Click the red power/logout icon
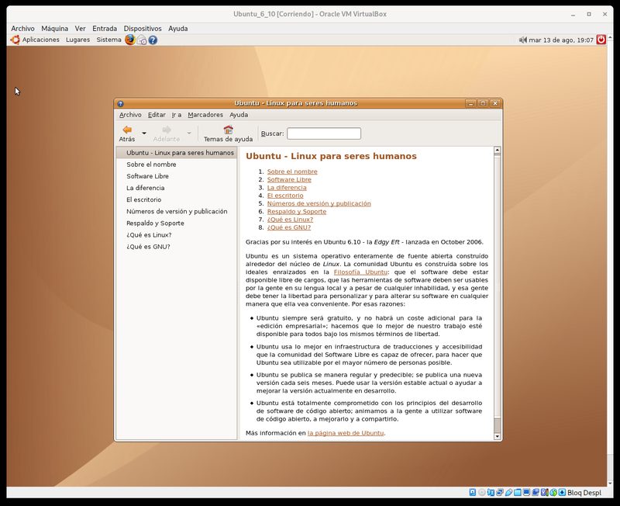 [x=601, y=40]
